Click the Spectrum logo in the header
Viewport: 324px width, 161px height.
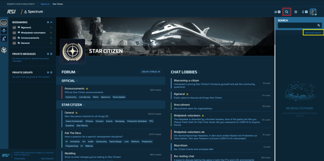(x=34, y=12)
